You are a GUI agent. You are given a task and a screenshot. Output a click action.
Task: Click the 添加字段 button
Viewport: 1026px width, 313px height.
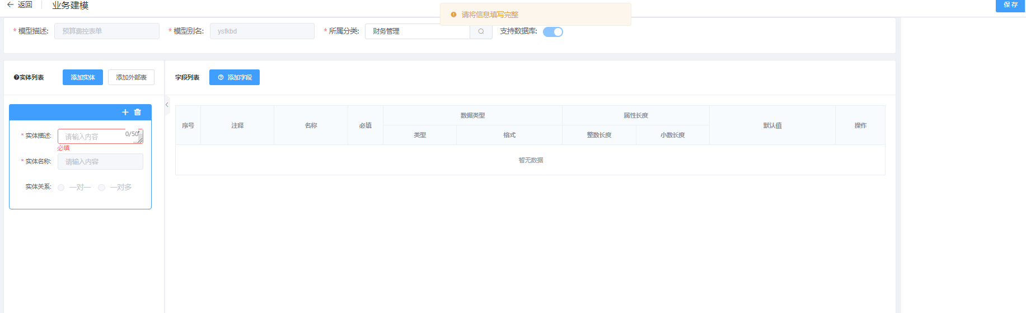[x=235, y=77]
